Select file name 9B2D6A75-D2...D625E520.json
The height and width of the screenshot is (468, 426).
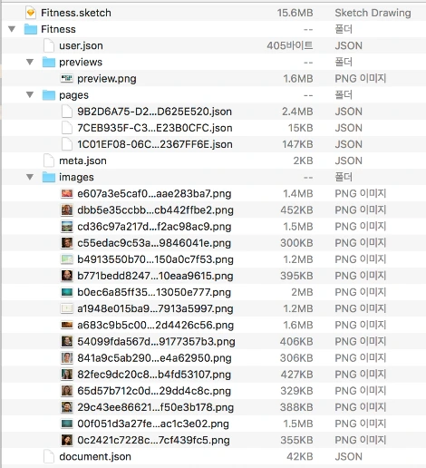click(155, 112)
